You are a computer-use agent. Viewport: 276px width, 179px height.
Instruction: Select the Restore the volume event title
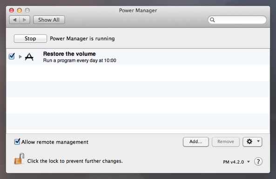pos(69,54)
